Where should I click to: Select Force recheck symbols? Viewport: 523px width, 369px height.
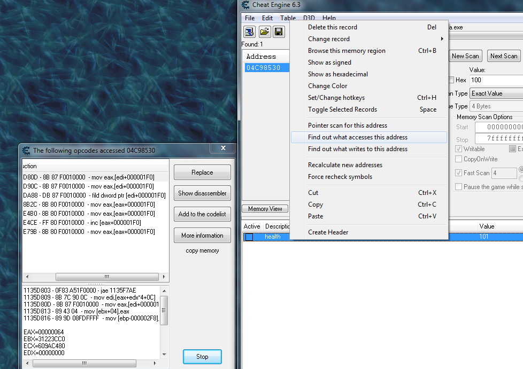point(369,177)
